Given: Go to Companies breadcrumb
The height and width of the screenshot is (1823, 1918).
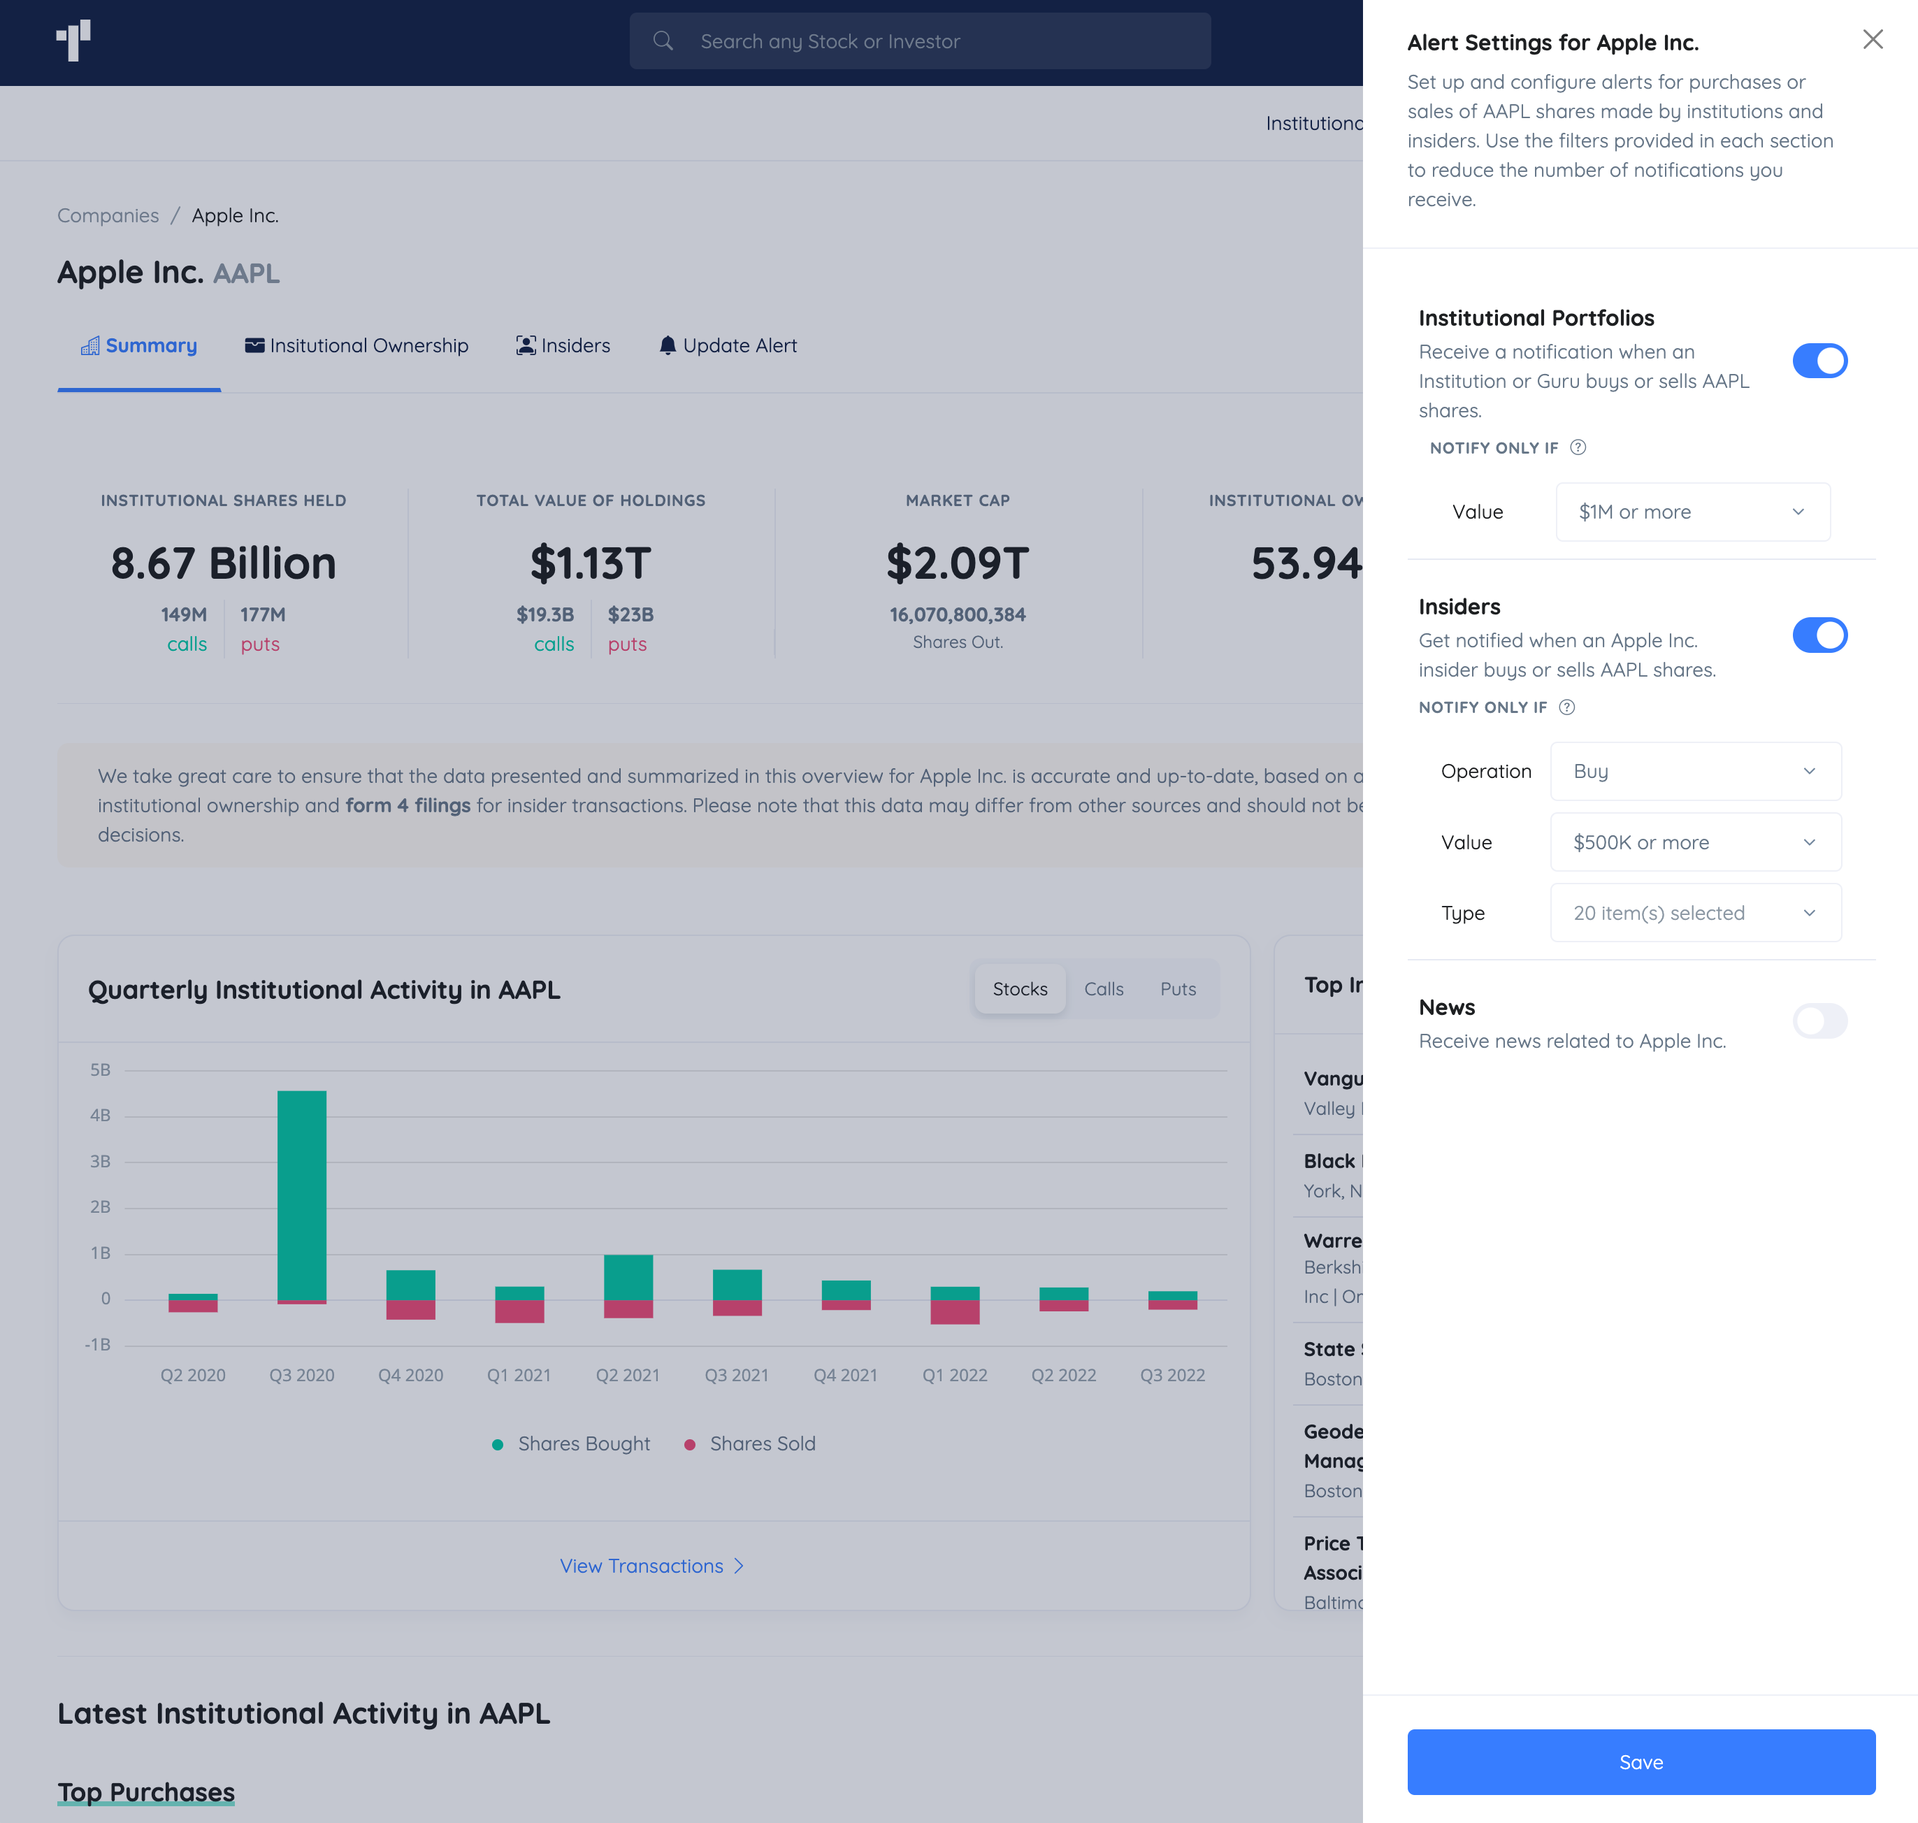Looking at the screenshot, I should pos(108,216).
